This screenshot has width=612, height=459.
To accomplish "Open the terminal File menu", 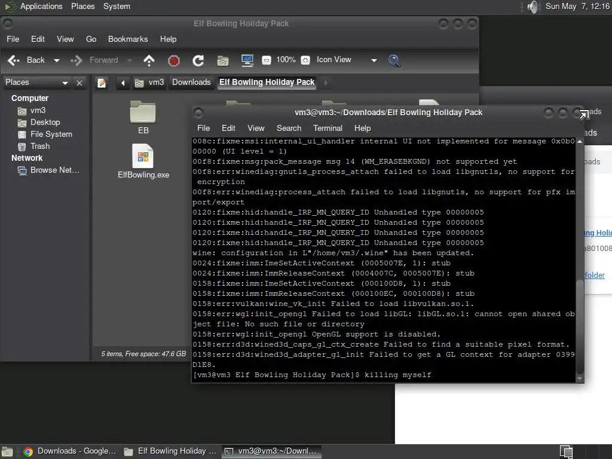I will (203, 128).
